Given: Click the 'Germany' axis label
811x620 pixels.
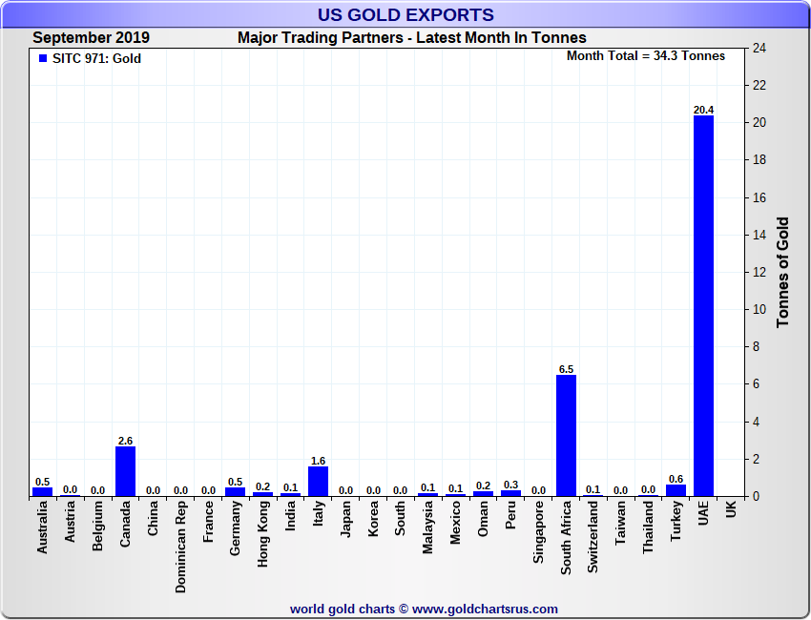Looking at the screenshot, I should (x=236, y=528).
